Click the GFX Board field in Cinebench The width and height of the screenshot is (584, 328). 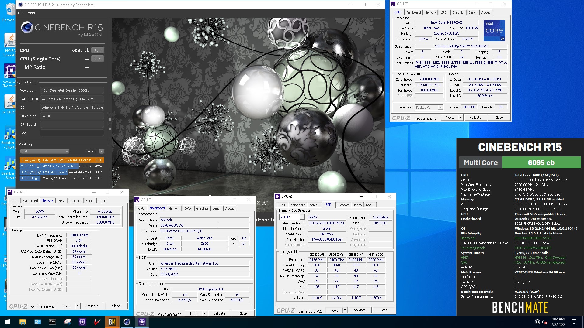pos(72,125)
